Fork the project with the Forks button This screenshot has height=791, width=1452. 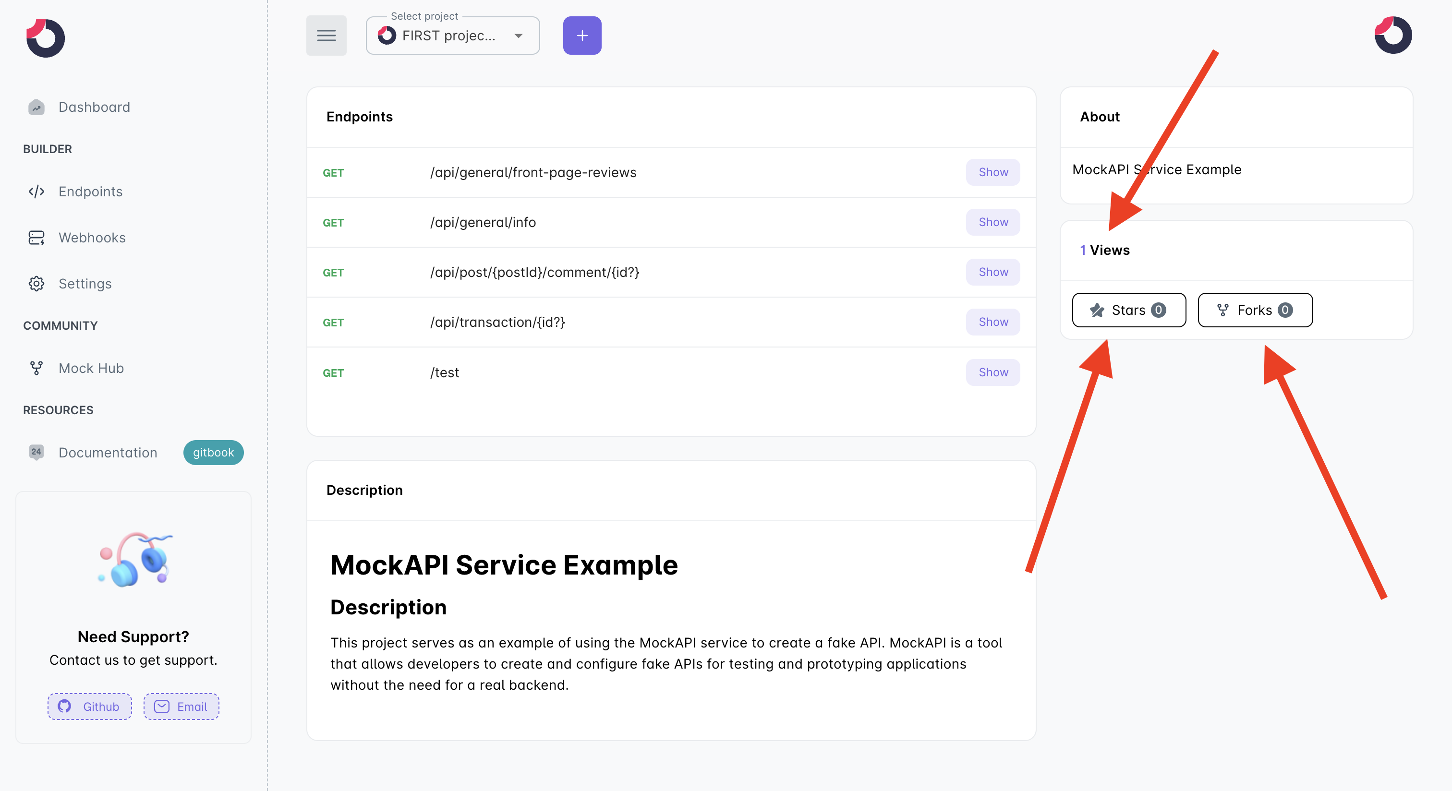(1255, 310)
